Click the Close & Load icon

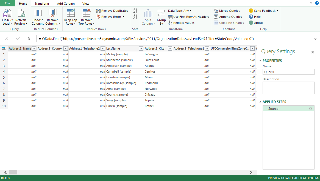(x=7, y=13)
